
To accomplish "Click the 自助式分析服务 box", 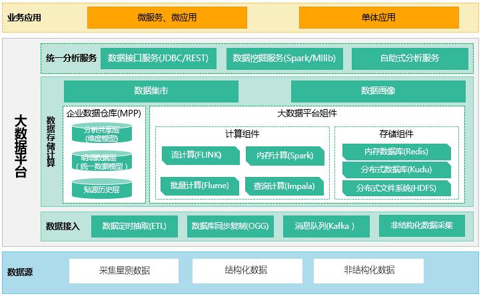I will [x=409, y=59].
